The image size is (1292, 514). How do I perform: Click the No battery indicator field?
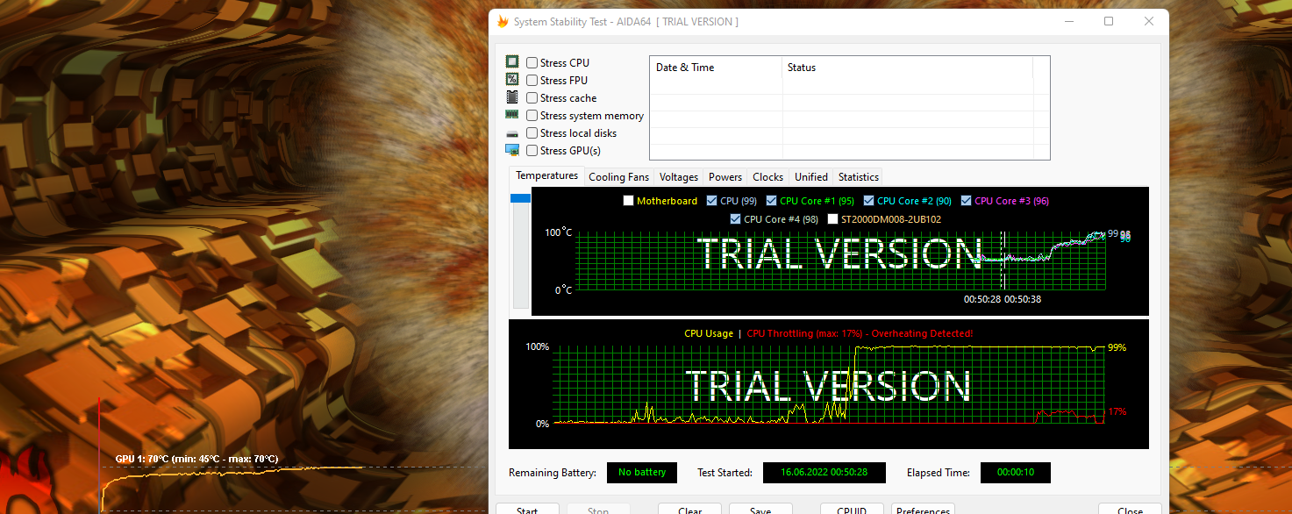tap(642, 473)
